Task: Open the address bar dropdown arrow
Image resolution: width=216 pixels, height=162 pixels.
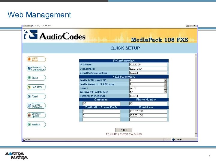Action: [x=187, y=26]
